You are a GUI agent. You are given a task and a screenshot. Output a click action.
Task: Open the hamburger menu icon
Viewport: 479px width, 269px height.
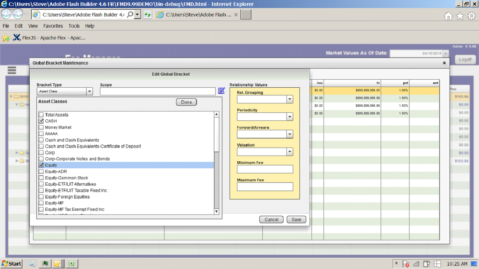pyautogui.click(x=12, y=70)
